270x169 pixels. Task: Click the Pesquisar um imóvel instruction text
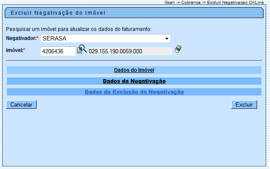pos(79,29)
